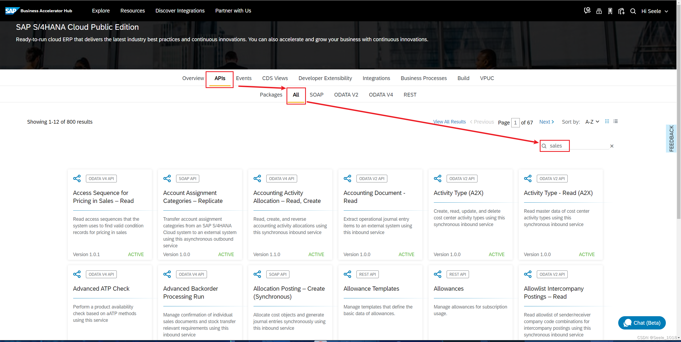Viewport: 681px width, 342px height.
Task: Click the bookmark icon in header
Action: pyautogui.click(x=610, y=11)
